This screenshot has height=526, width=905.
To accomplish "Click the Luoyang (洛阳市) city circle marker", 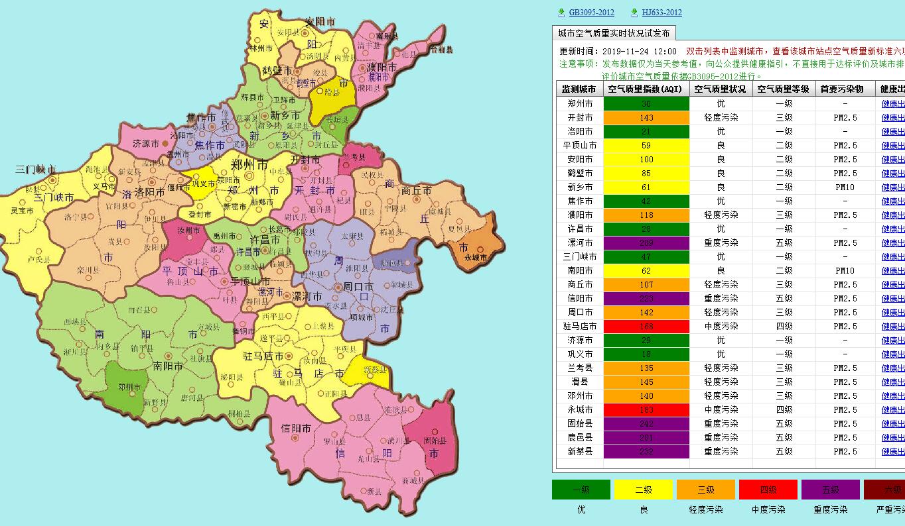I will (x=152, y=182).
